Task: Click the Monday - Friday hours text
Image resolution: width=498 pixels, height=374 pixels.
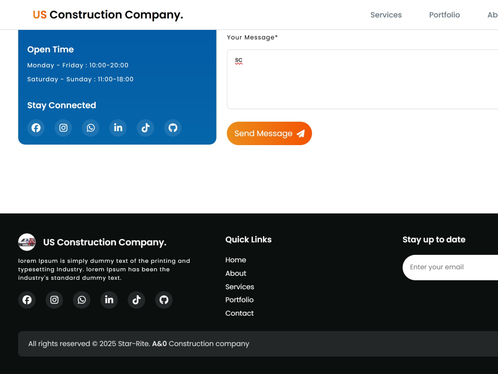Action: tap(78, 65)
